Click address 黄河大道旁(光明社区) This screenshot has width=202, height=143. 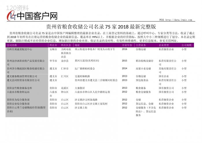click(87, 61)
